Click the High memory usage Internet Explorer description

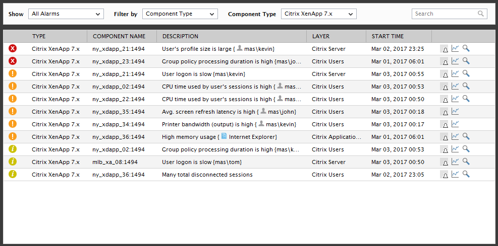pos(219,137)
